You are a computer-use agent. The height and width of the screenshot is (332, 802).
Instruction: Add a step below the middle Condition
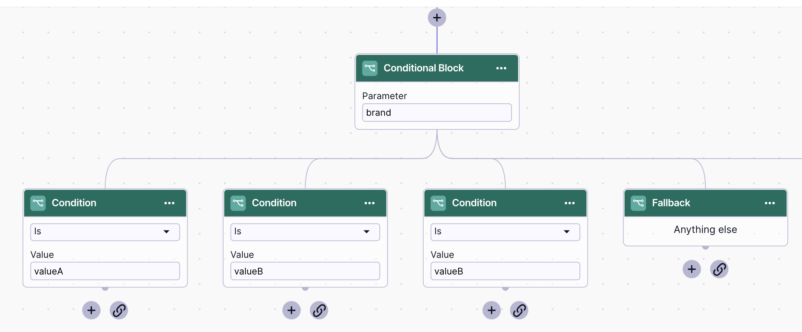tap(291, 310)
